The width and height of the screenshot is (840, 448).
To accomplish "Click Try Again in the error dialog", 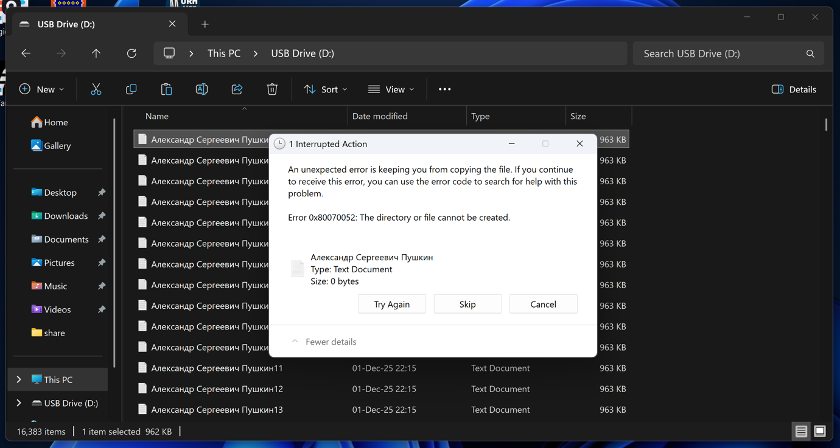I will pyautogui.click(x=392, y=304).
